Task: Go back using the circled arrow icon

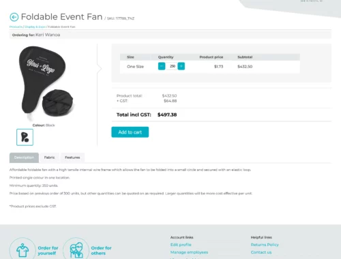Action: 14,17
